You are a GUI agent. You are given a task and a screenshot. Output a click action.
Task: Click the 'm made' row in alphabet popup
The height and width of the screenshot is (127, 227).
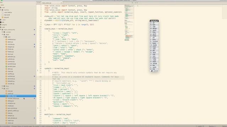(154, 45)
